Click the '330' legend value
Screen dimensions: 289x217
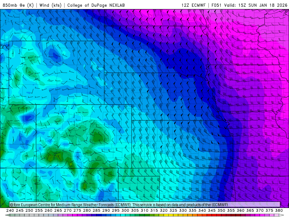183,210
